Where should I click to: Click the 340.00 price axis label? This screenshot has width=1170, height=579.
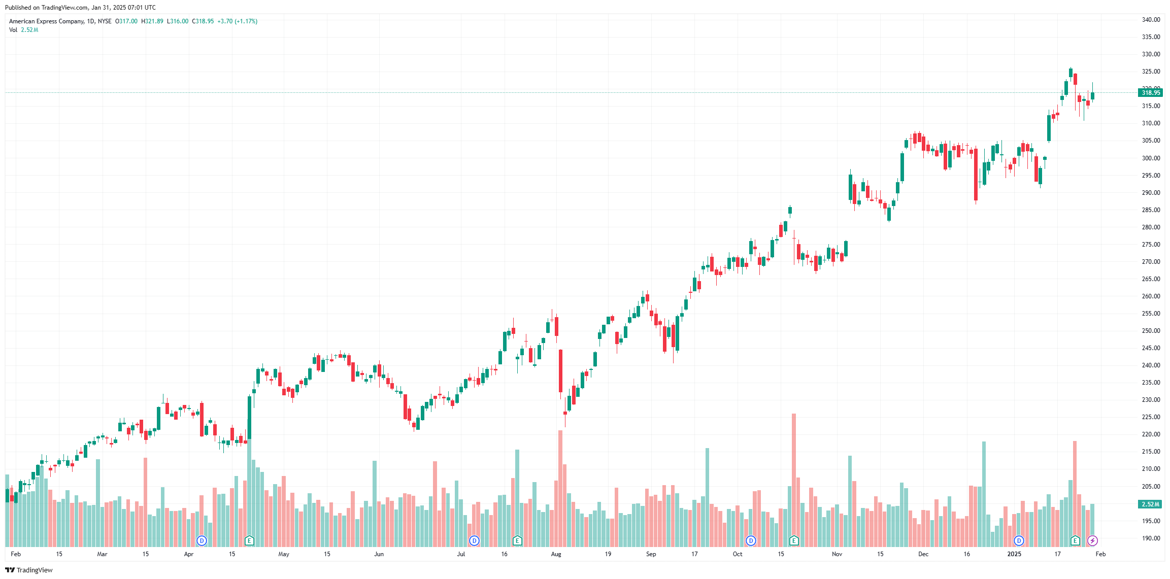point(1151,20)
